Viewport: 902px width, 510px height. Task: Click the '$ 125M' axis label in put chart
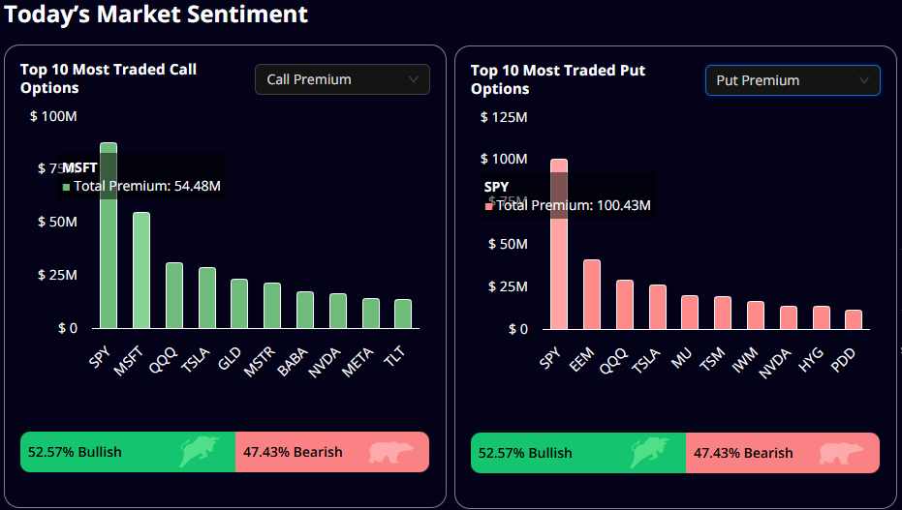pyautogui.click(x=504, y=117)
